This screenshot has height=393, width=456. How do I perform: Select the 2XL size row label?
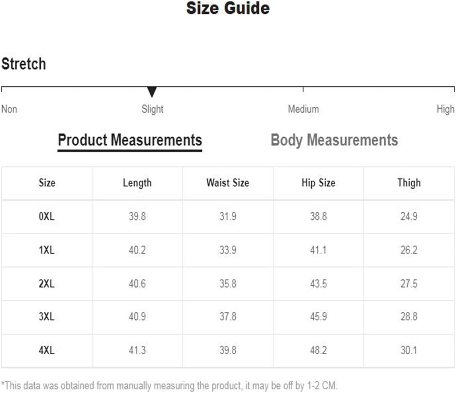tap(46, 284)
